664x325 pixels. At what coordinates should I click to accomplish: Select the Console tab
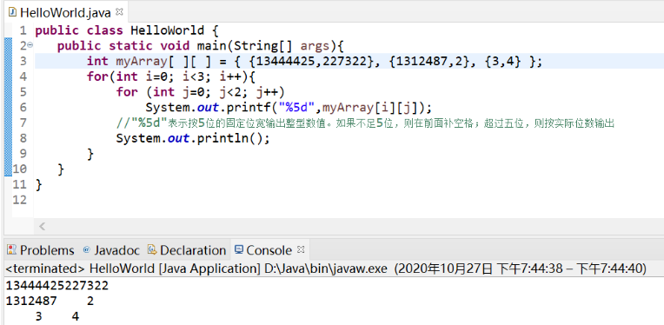[x=269, y=250]
